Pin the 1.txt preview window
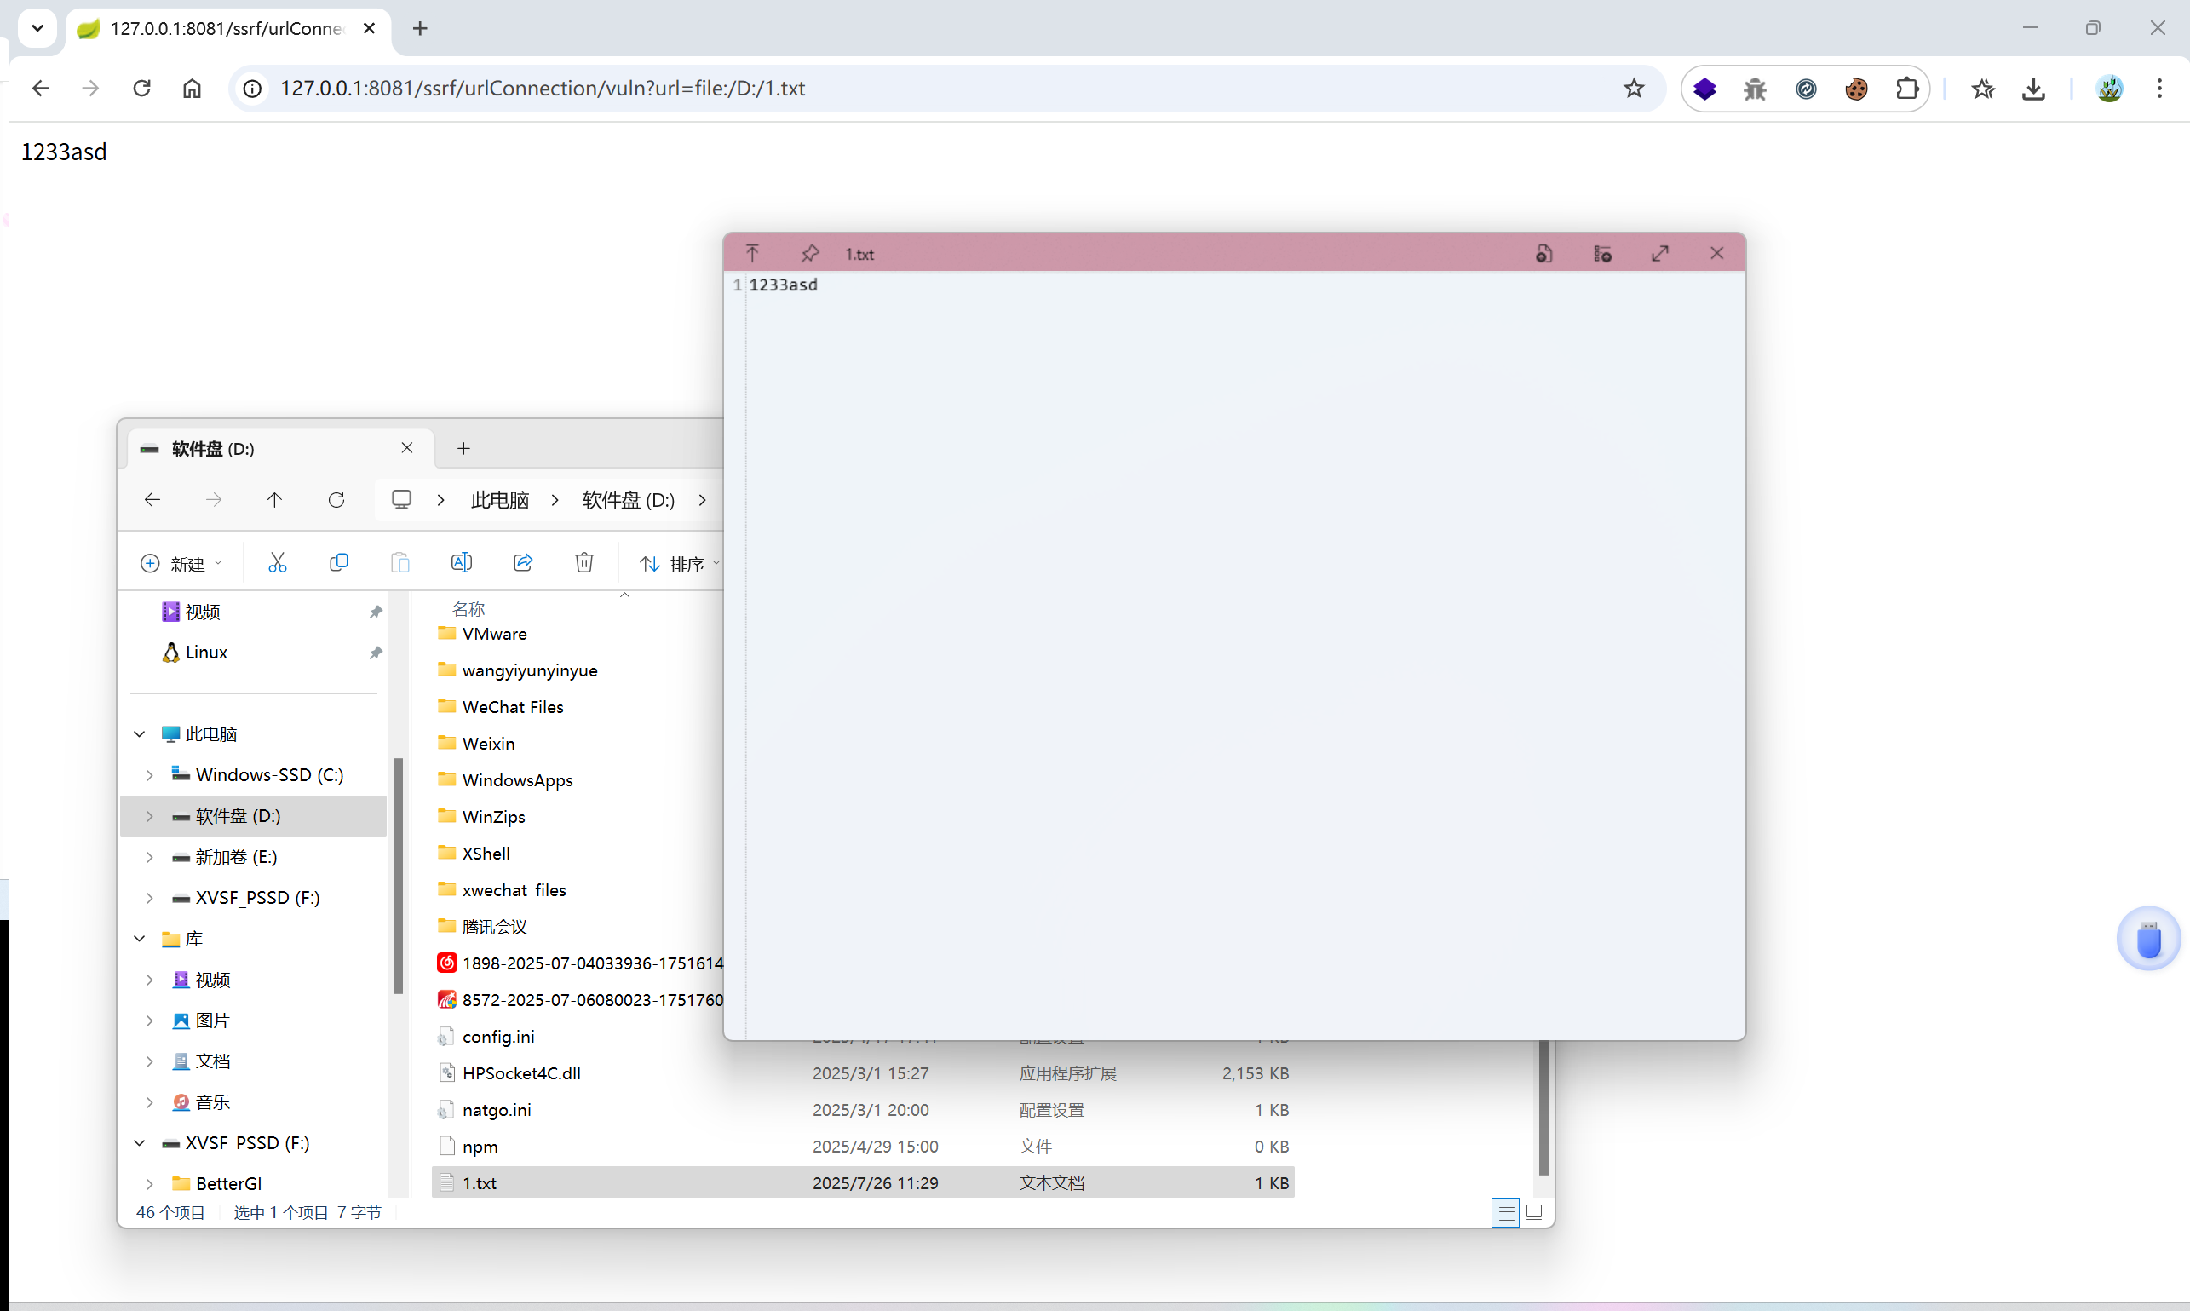Viewport: 2190px width, 1311px height. pos(809,254)
